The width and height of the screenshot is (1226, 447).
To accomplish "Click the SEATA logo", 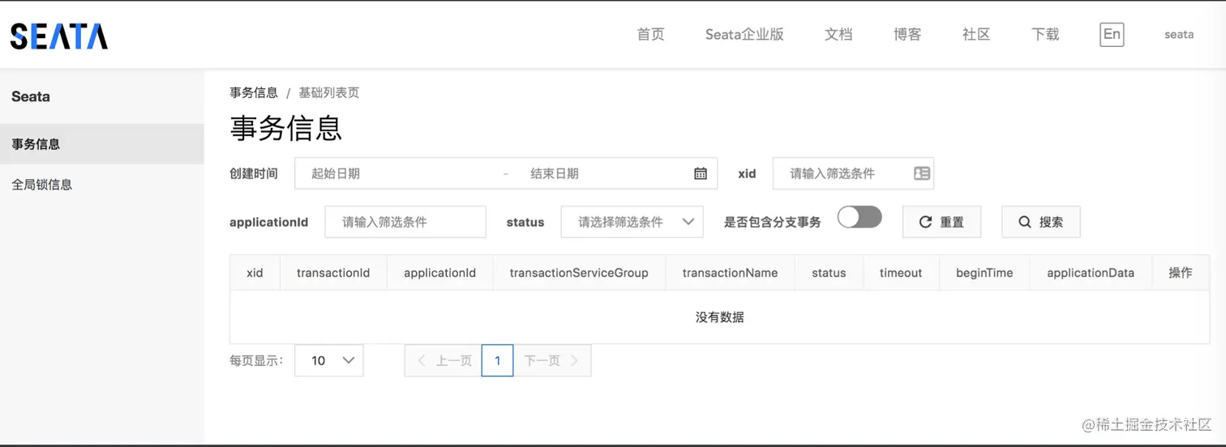I will [x=58, y=36].
